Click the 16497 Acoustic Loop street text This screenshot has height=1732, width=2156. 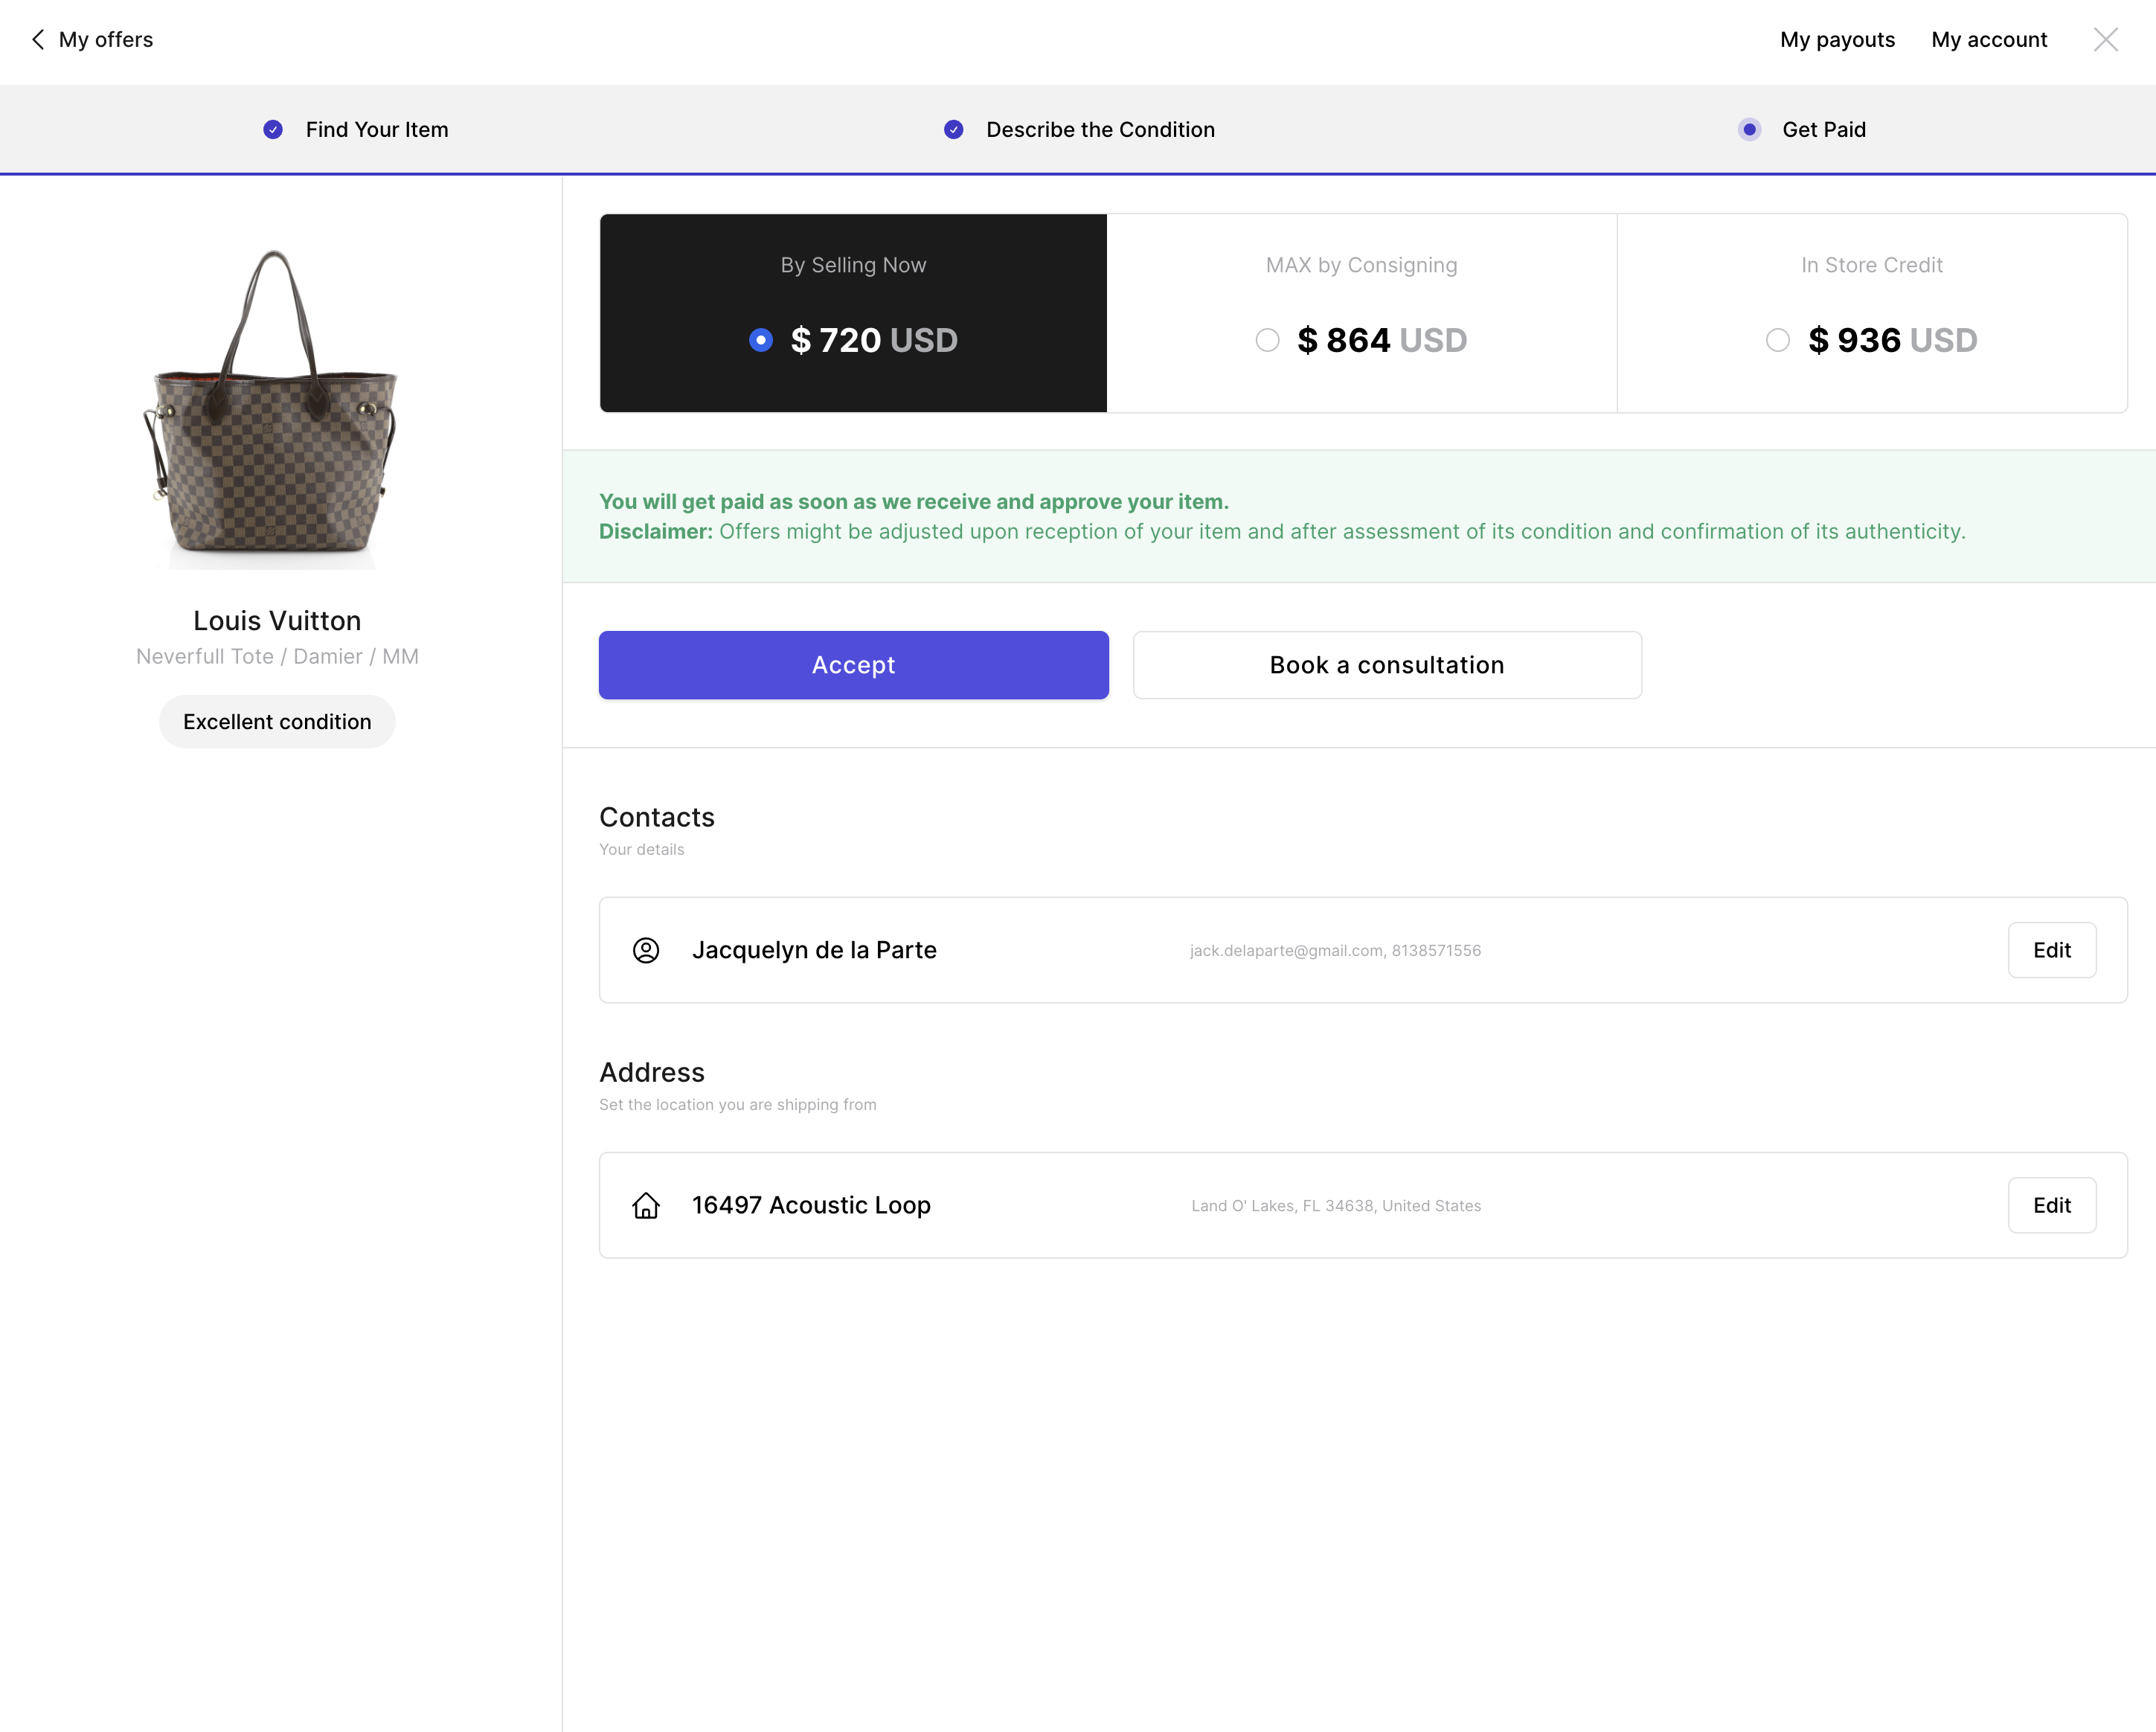coord(811,1206)
